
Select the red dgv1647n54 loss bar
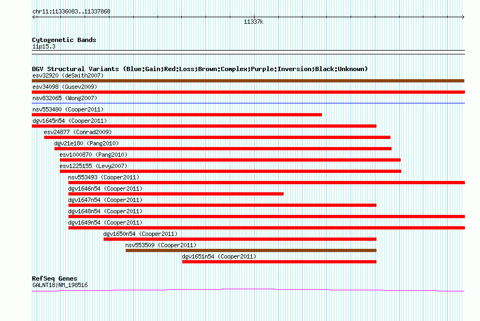click(x=222, y=205)
